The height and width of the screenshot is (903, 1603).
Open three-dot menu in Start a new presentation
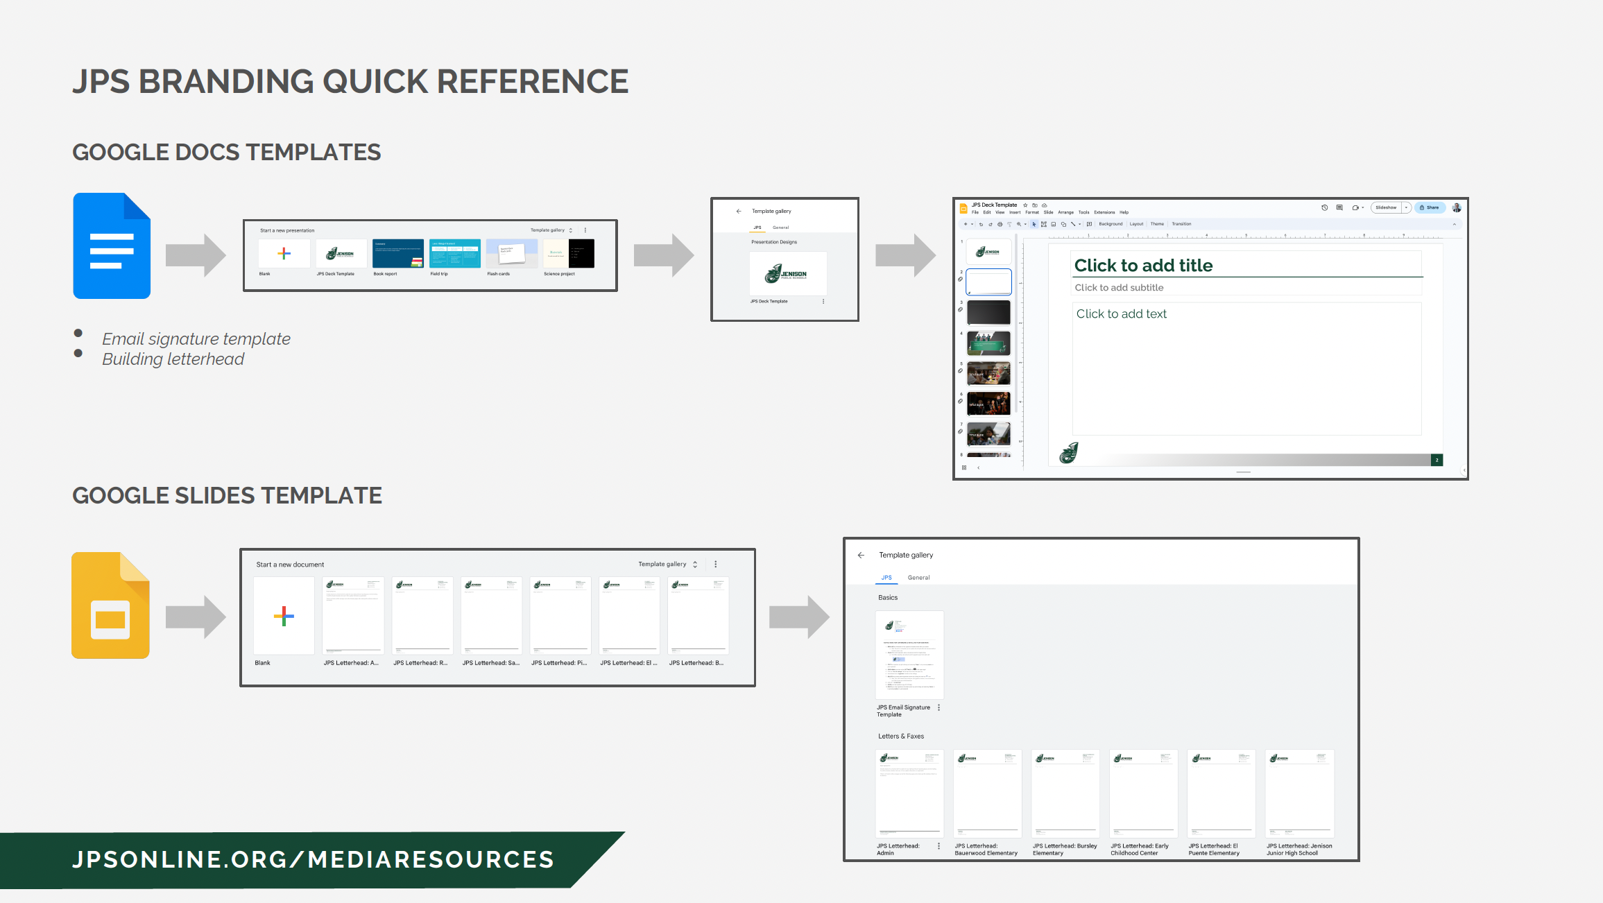585,230
